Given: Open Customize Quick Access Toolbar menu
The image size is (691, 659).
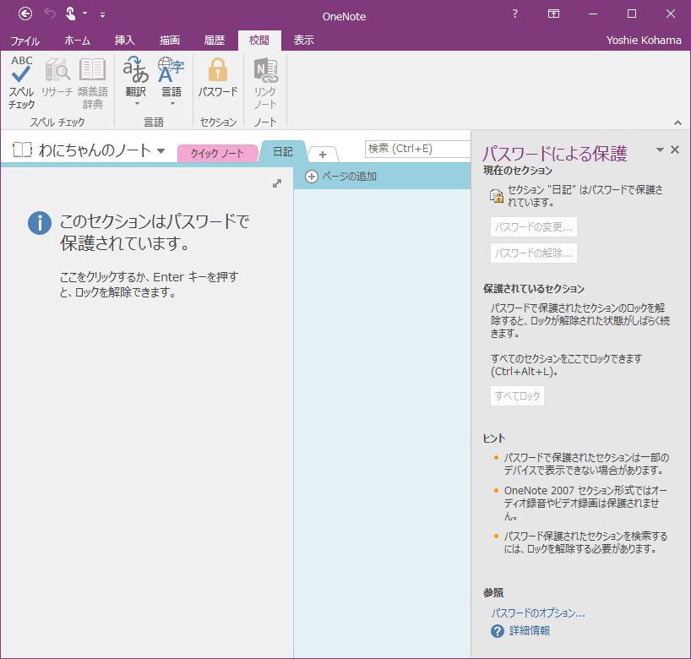Looking at the screenshot, I should coord(102,15).
